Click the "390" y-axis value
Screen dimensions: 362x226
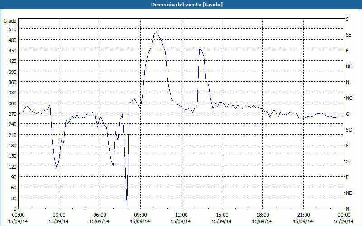point(13,72)
